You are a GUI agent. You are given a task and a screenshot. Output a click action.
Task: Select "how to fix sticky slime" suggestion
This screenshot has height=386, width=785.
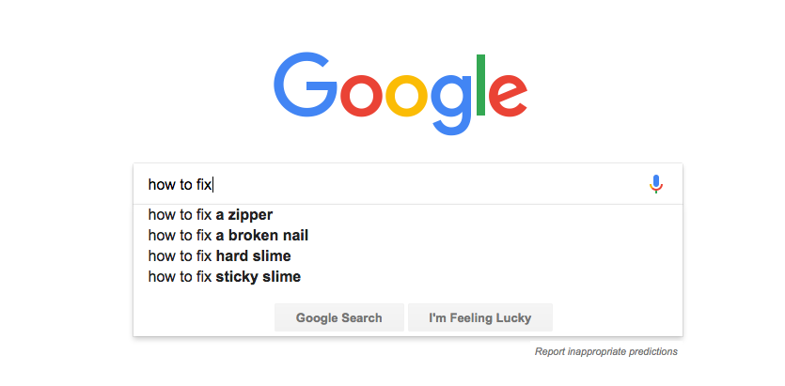[225, 277]
